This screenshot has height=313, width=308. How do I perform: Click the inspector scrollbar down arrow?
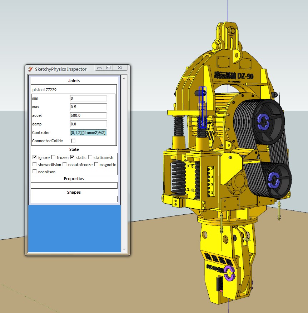[x=124, y=249]
